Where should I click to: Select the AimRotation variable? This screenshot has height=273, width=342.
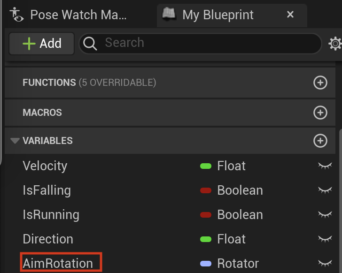pyautogui.click(x=58, y=264)
